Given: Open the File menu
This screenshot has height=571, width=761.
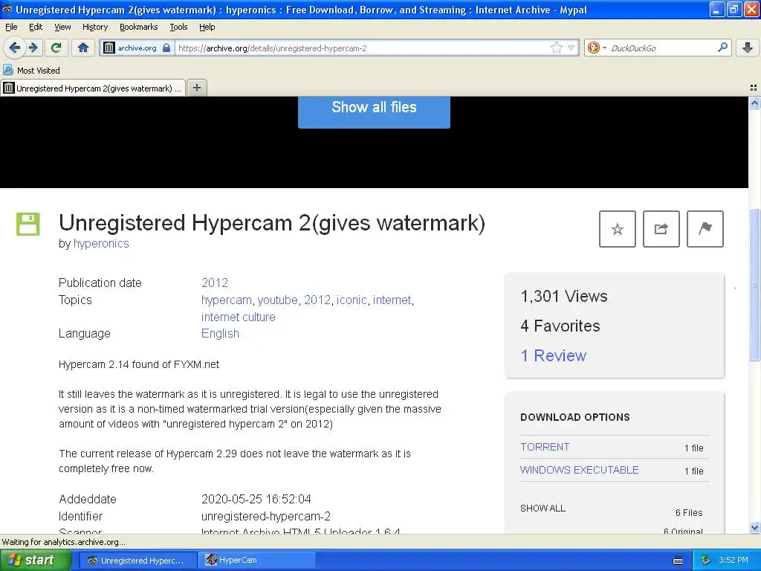Looking at the screenshot, I should pos(11,27).
